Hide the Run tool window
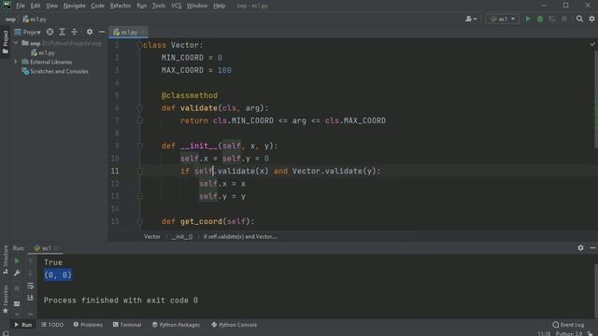The height and width of the screenshot is (336, 598). pyautogui.click(x=592, y=248)
